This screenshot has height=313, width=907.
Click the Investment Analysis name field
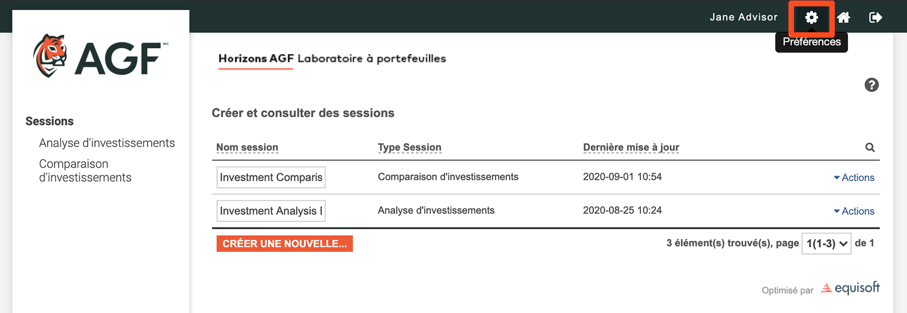click(271, 211)
